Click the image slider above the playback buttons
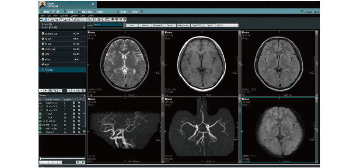Viewport: 357px width, 168px height. coord(63,158)
